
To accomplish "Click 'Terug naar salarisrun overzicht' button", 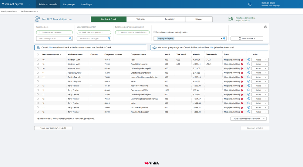I will (x=53, y=128).
